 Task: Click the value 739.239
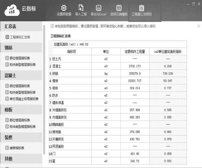[168, 74]
